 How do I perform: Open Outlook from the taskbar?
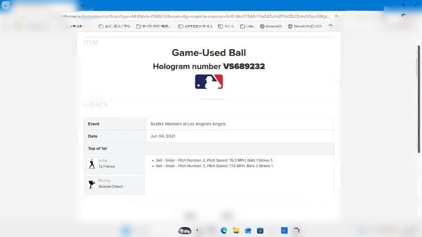click(248, 230)
